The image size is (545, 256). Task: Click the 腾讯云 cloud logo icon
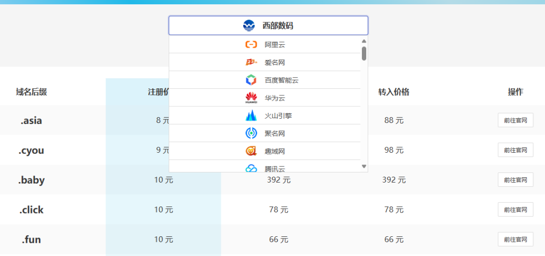[251, 169]
